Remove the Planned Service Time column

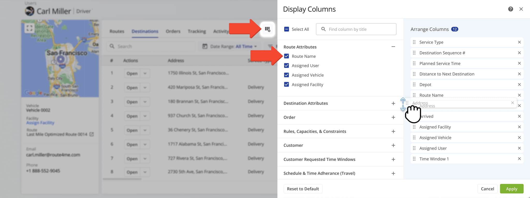point(519,63)
